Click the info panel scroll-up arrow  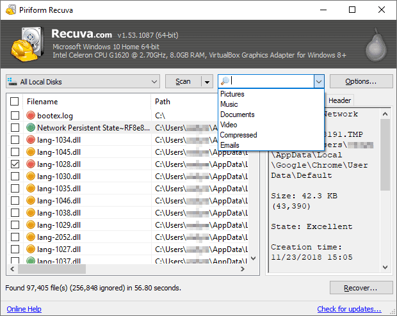[x=385, y=114]
